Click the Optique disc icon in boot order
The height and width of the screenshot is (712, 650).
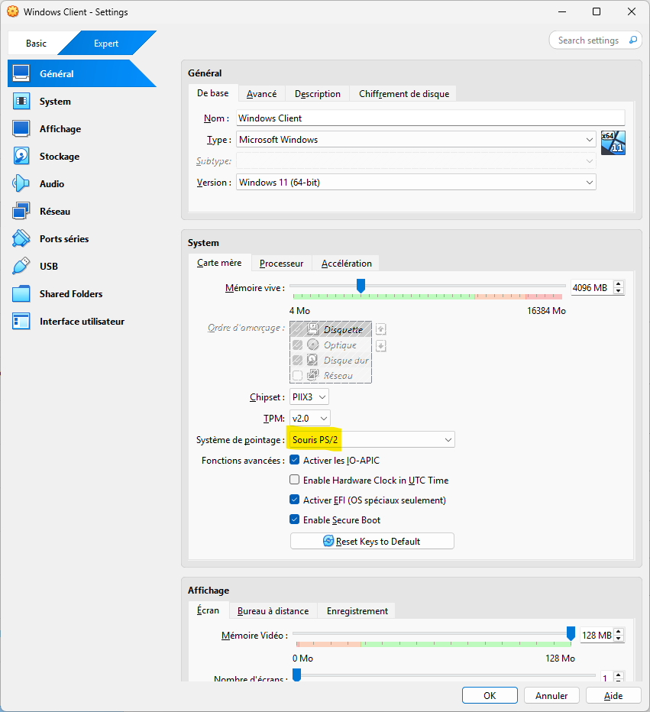[312, 345]
